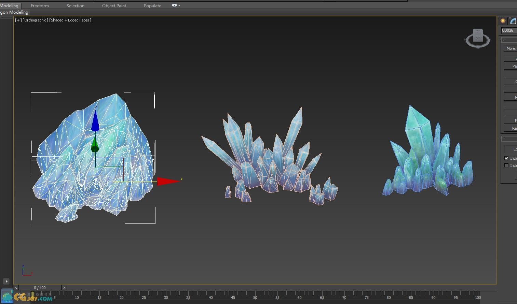Click the ViewCube Front face
Viewport: 517px width, 304px height.
pyautogui.click(x=478, y=38)
